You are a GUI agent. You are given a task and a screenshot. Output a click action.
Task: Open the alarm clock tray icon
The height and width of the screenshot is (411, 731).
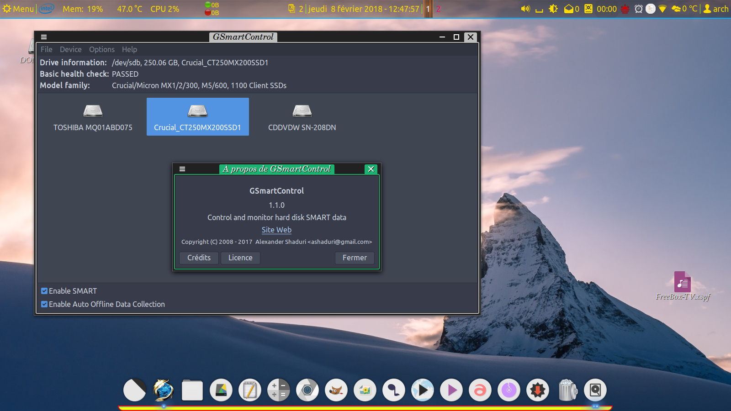pyautogui.click(x=638, y=9)
